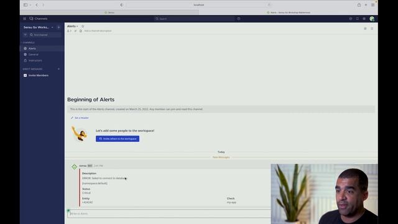Collapse the DIRECT MESSAGES category
This screenshot has height=224, width=398.
click(x=32, y=69)
